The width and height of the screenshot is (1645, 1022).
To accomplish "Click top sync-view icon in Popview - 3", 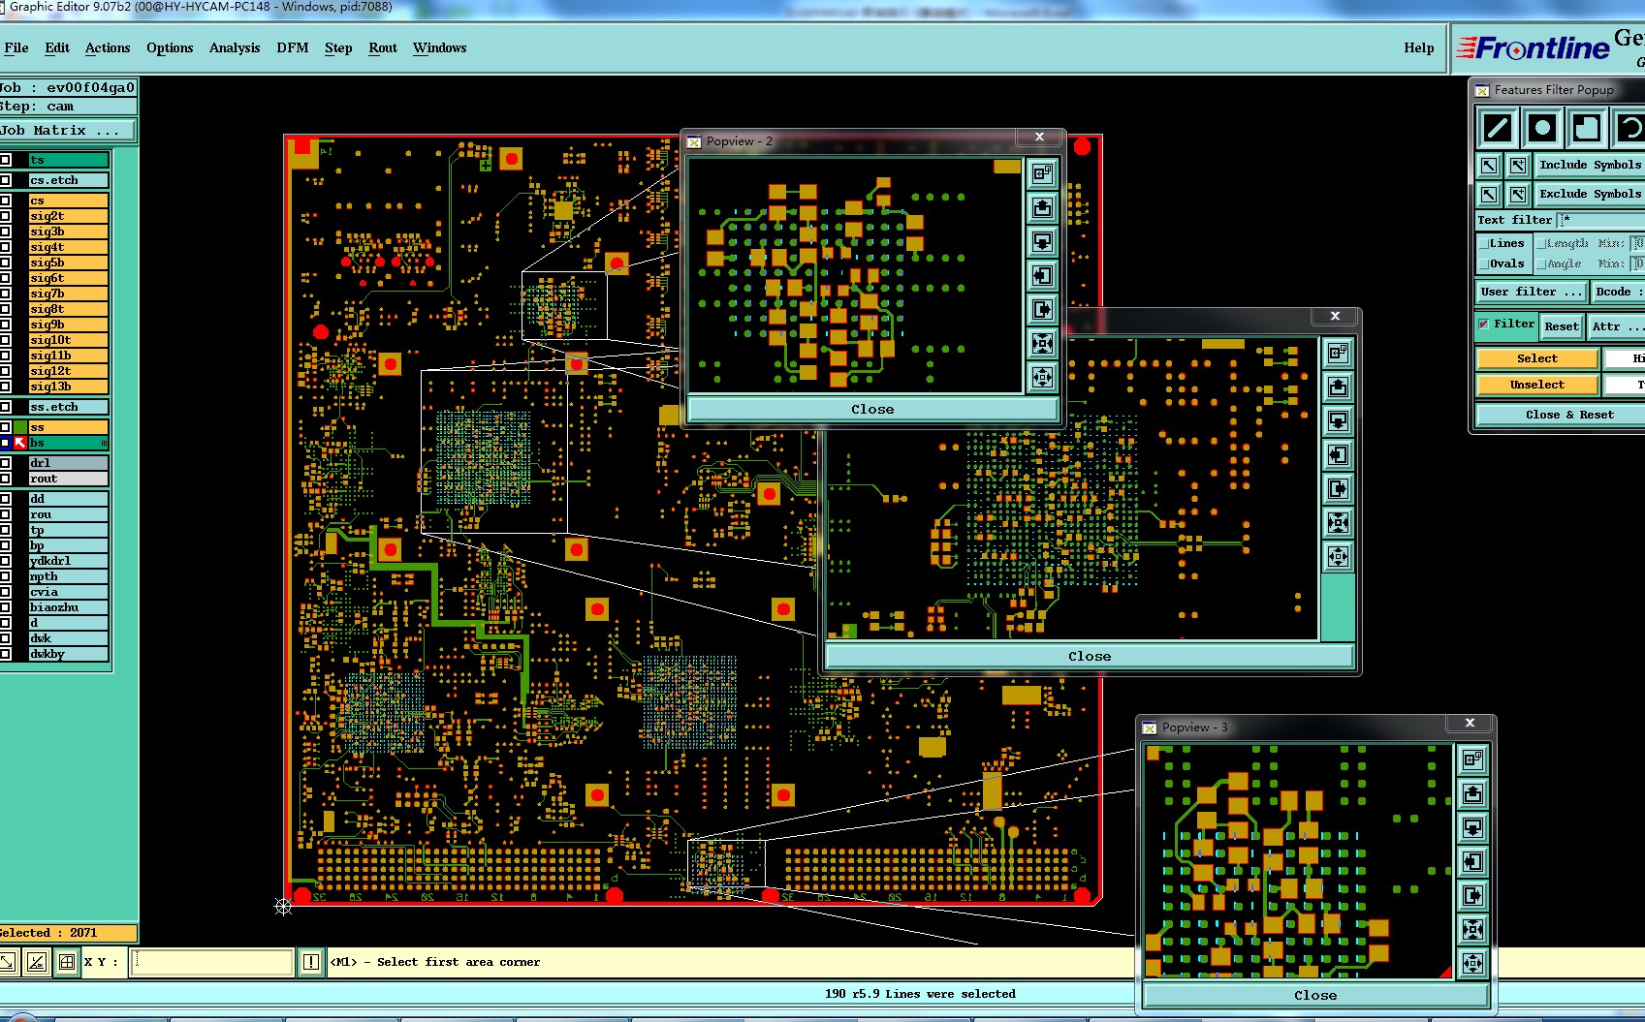I will point(1472,759).
